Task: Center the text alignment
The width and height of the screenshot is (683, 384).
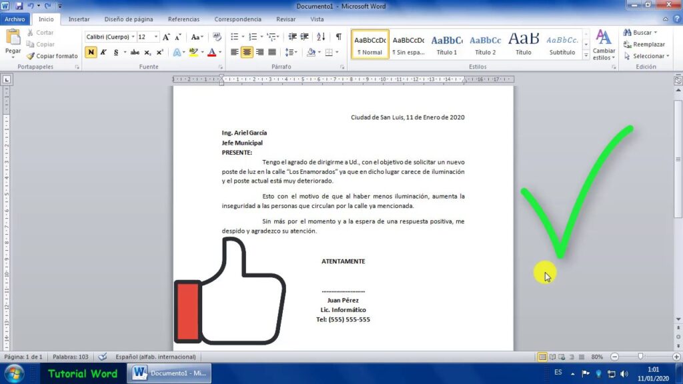Action: point(247,52)
